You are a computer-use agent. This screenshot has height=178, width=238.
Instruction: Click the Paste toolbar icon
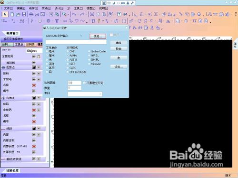[104, 14]
